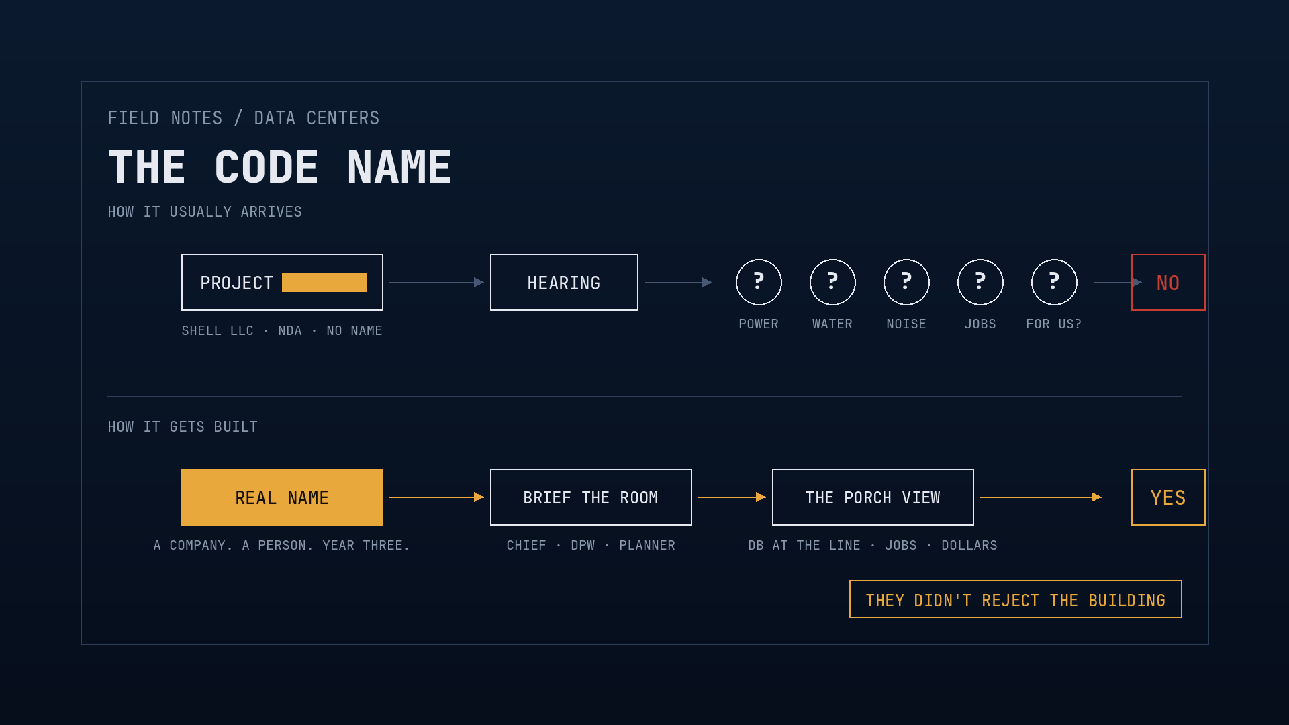Select the orange REAL NAME box
This screenshot has height=725, width=1289.
click(282, 497)
